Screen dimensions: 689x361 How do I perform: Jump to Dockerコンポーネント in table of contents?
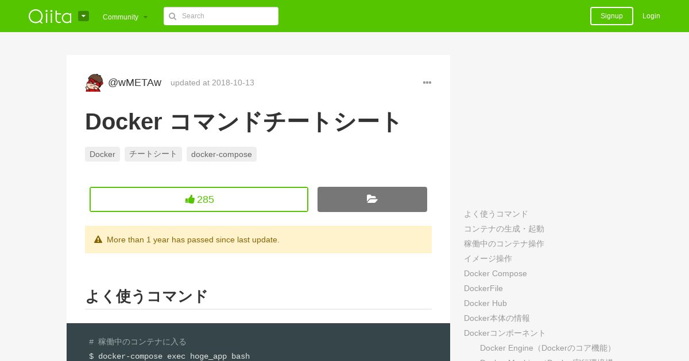505,333
